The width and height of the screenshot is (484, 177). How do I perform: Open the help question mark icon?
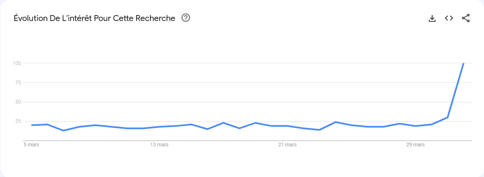tap(186, 18)
